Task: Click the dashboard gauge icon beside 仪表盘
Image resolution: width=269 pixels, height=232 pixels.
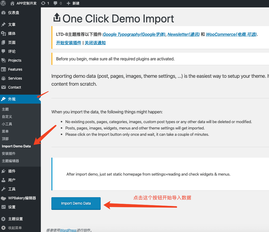Action: click(3, 13)
